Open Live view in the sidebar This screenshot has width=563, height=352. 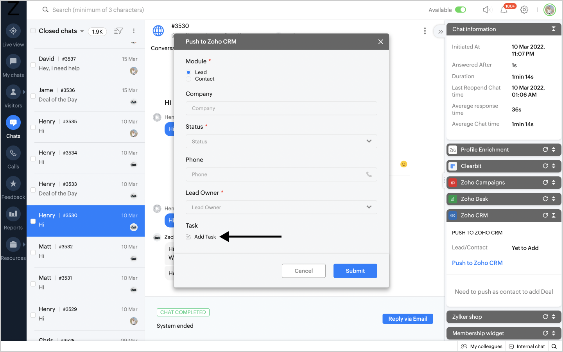13,35
